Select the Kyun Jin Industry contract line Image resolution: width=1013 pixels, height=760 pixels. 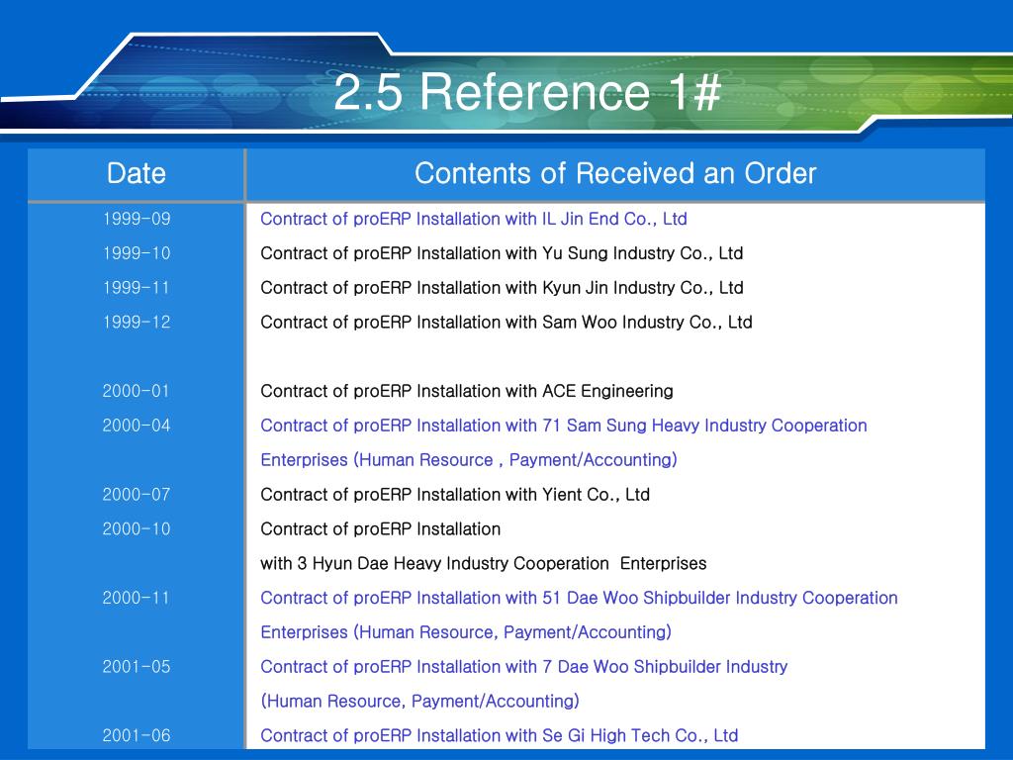[502, 288]
